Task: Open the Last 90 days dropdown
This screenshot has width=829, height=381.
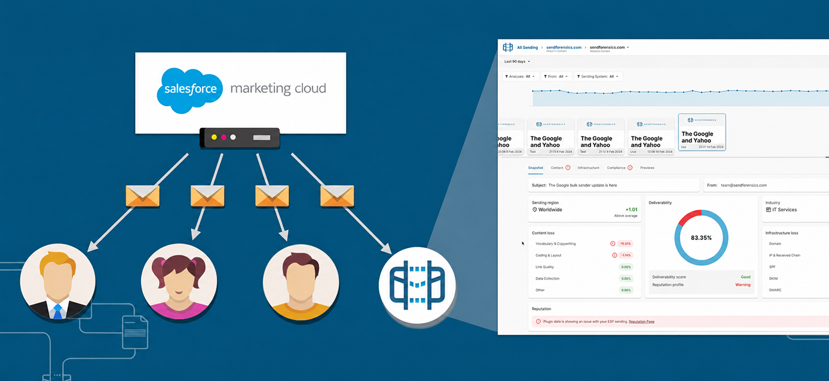Action: click(517, 62)
